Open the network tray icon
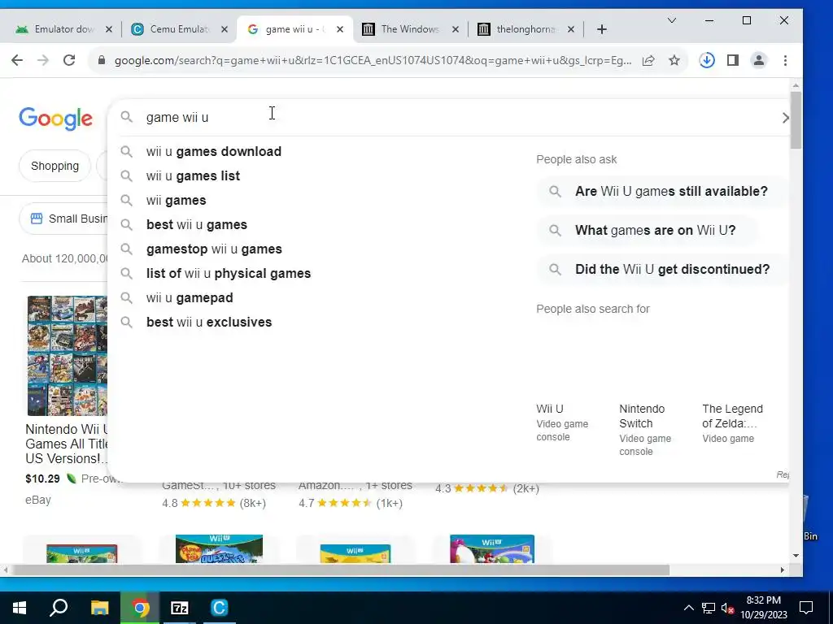833x624 pixels. click(709, 608)
